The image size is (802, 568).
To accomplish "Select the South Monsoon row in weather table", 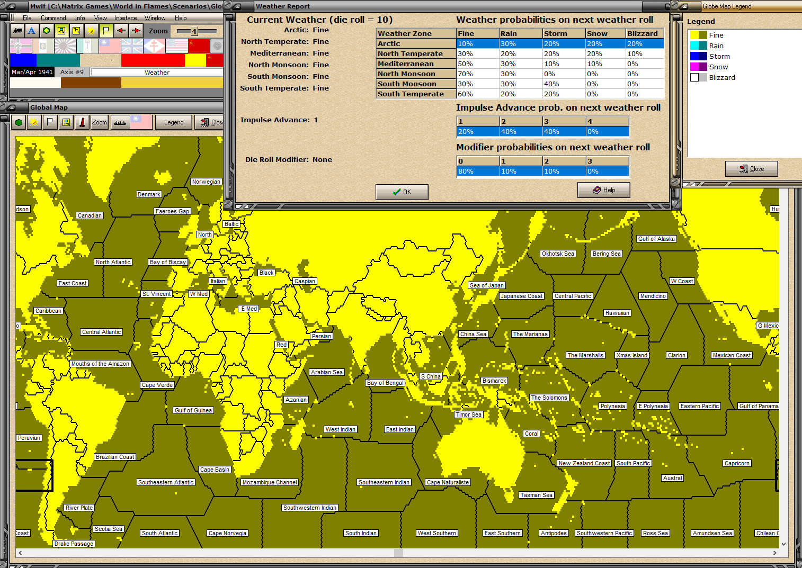I will click(x=520, y=84).
